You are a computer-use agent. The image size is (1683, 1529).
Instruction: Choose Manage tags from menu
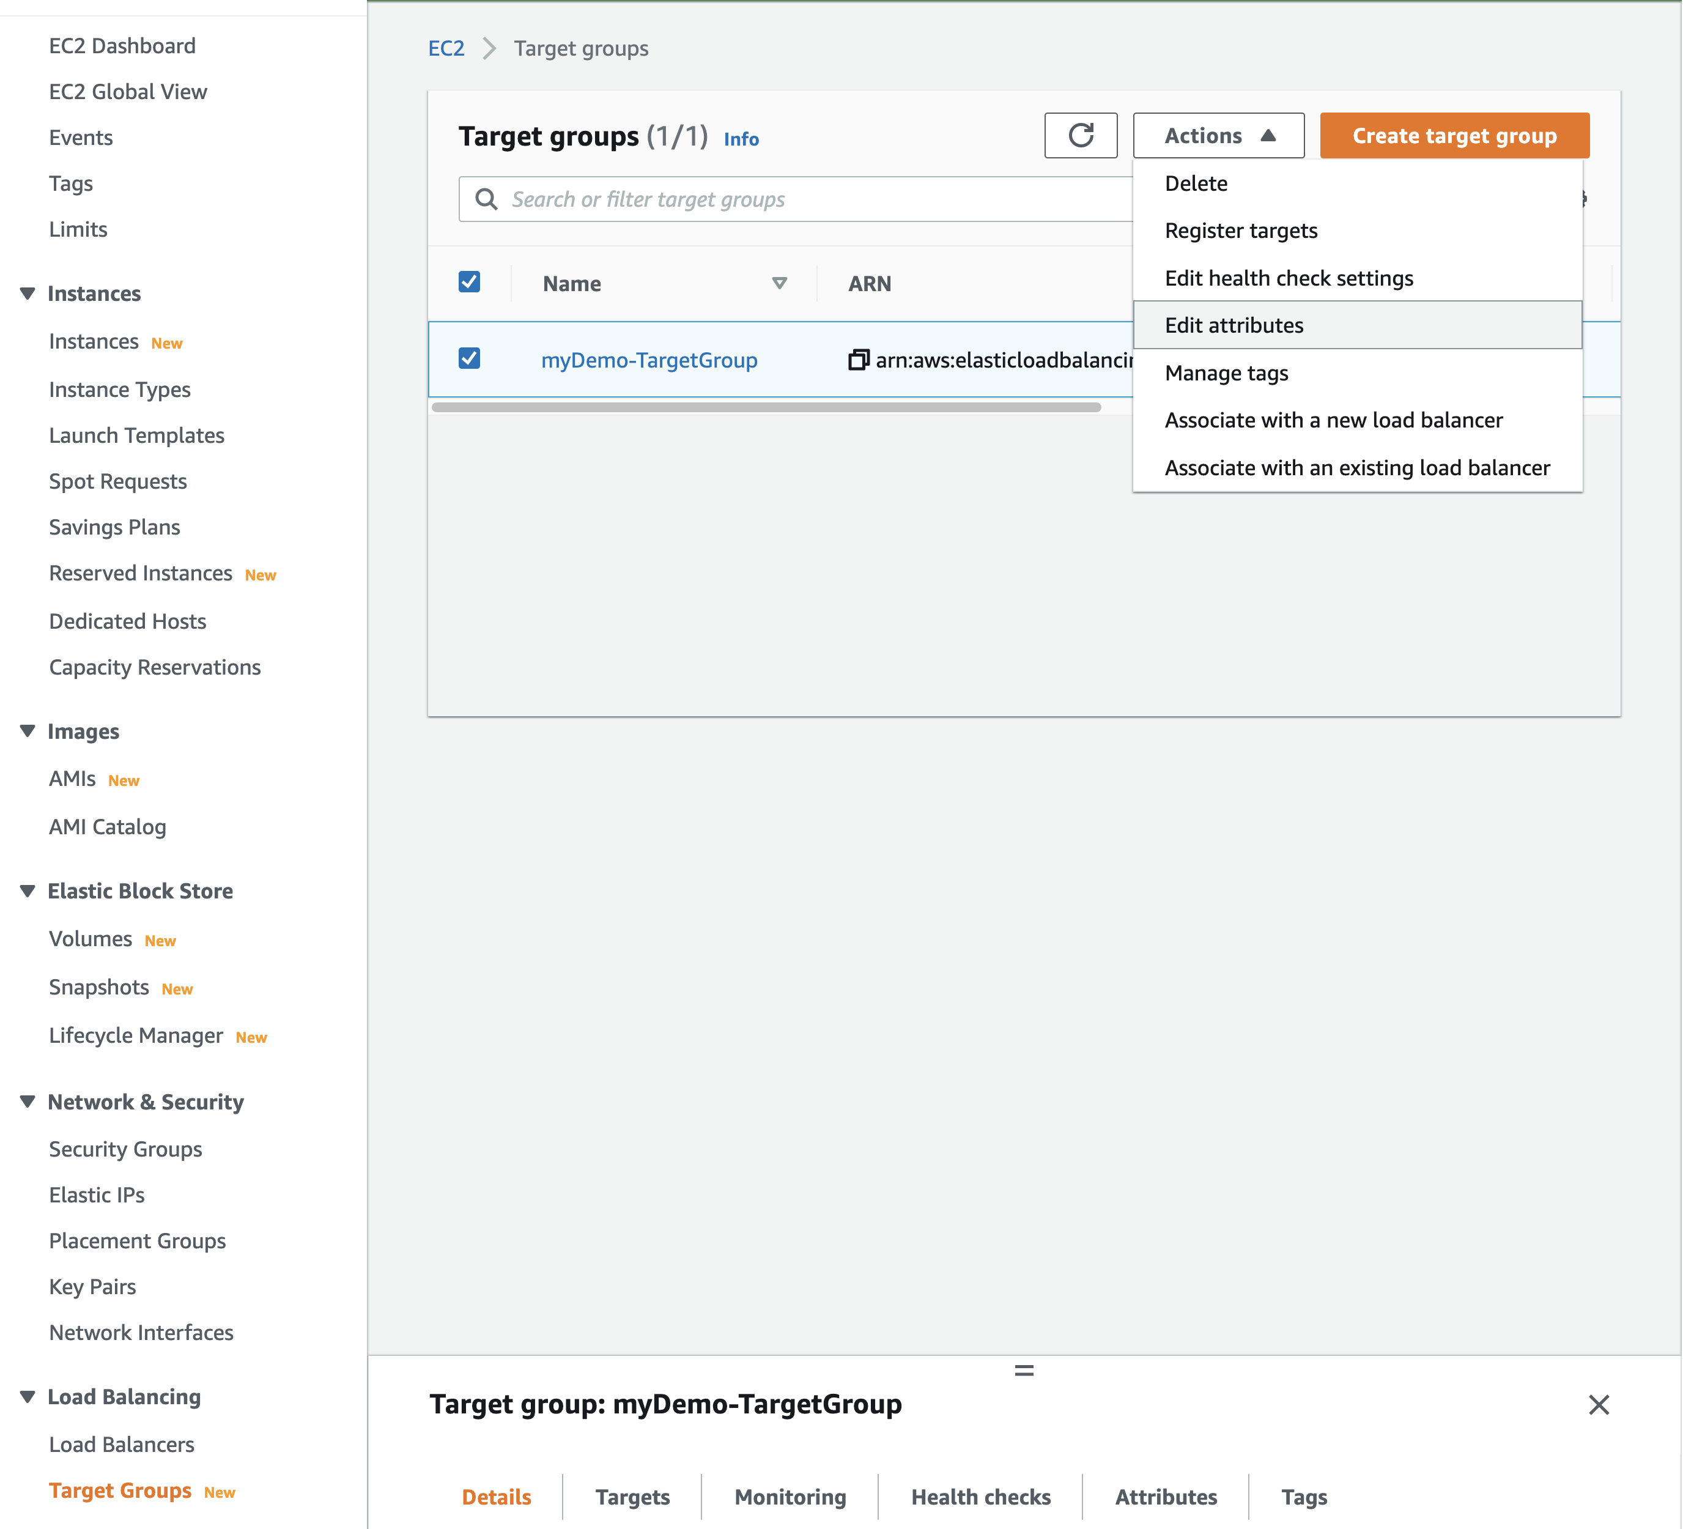pyautogui.click(x=1356, y=372)
